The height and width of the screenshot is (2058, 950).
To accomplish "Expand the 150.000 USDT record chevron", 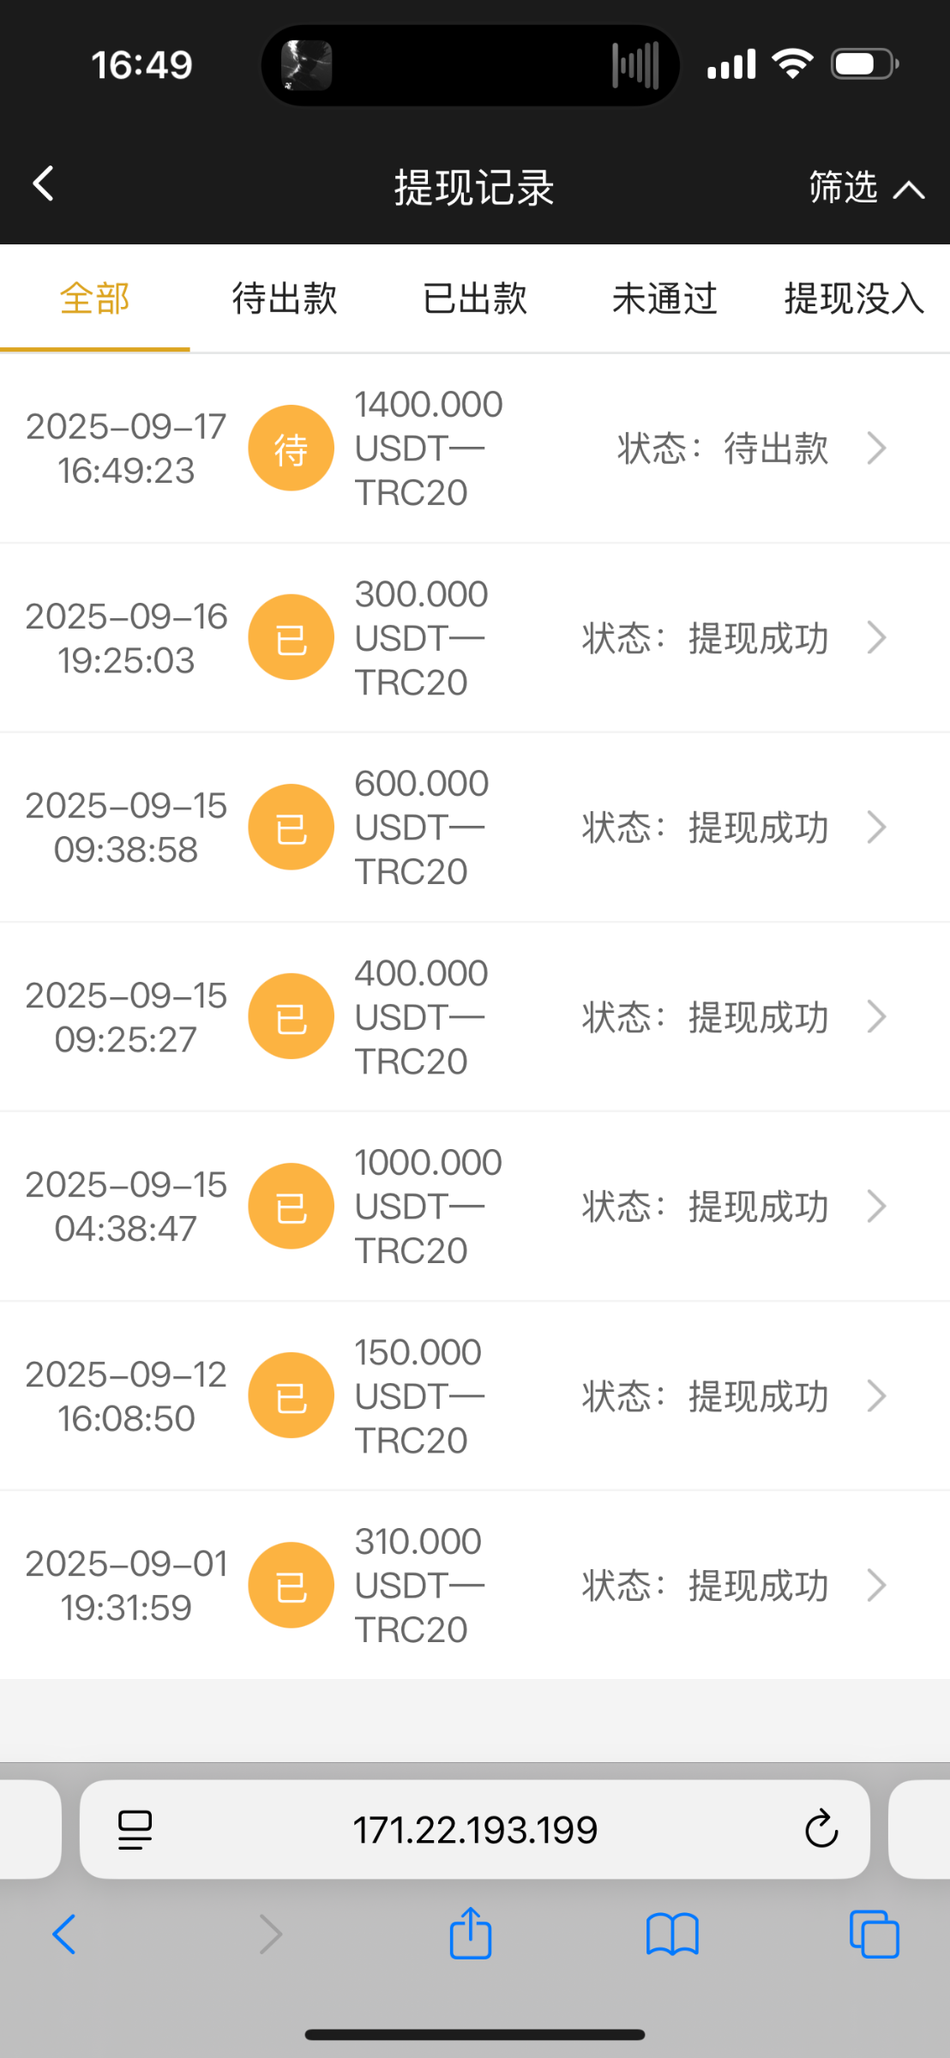I will tap(875, 1396).
